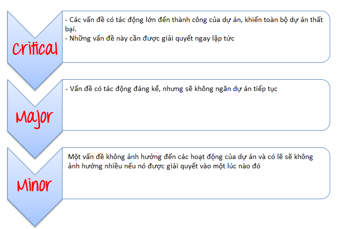
Task: Click the red Major label
Action: pyautogui.click(x=35, y=118)
